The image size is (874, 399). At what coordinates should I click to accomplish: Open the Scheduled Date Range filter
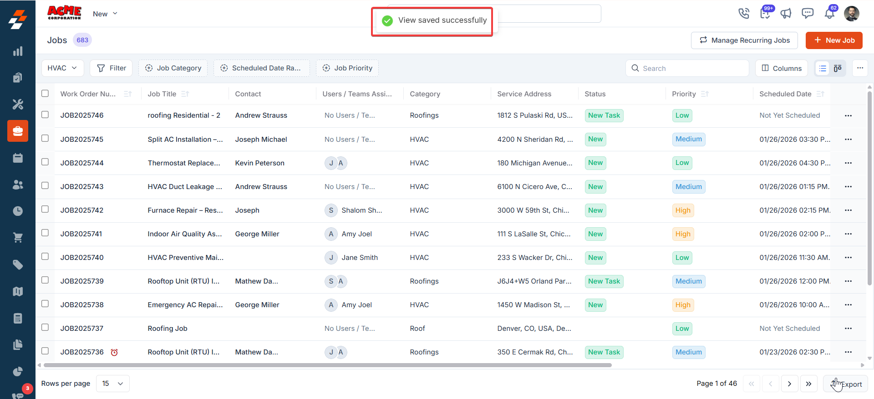click(262, 68)
